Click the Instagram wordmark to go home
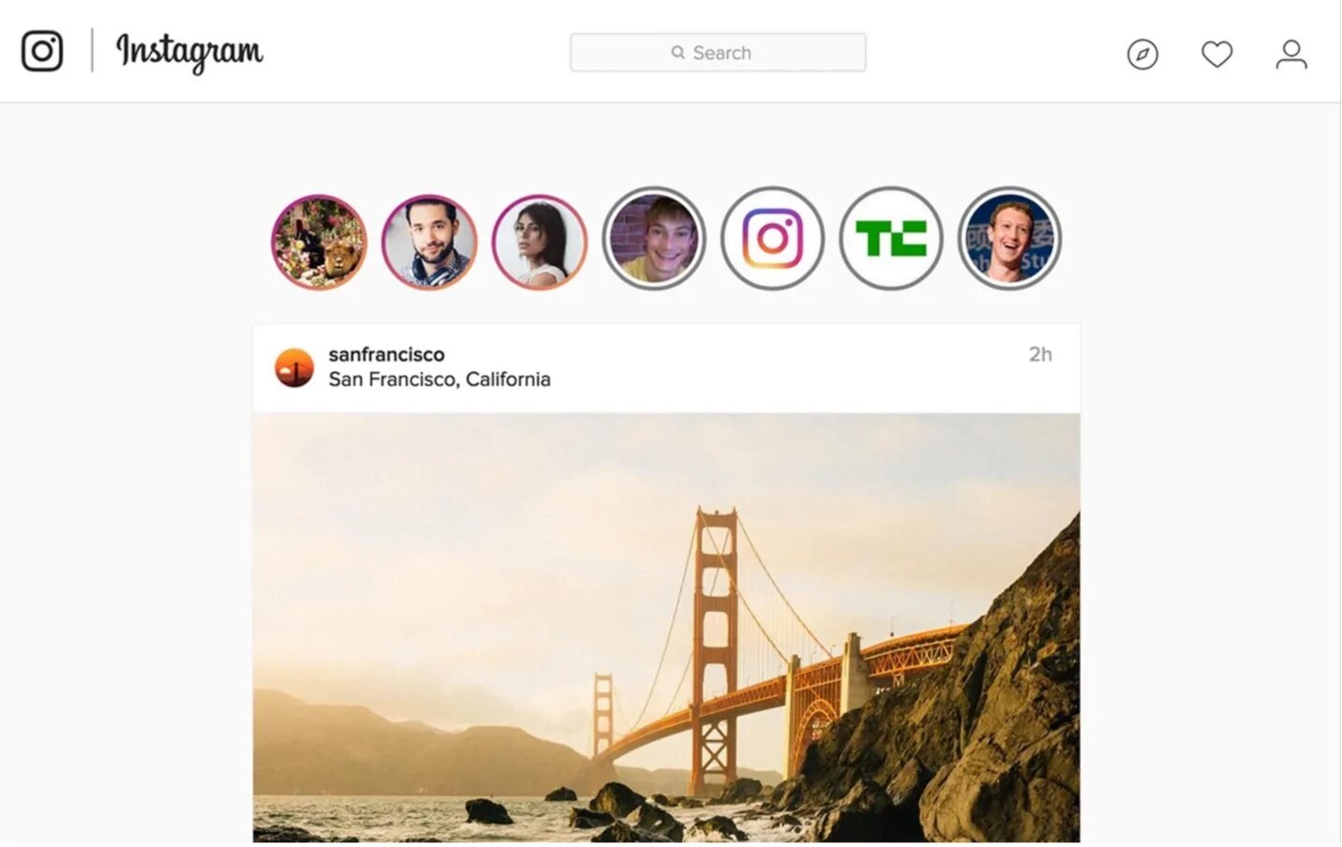The width and height of the screenshot is (1342, 847). pyautogui.click(x=189, y=52)
